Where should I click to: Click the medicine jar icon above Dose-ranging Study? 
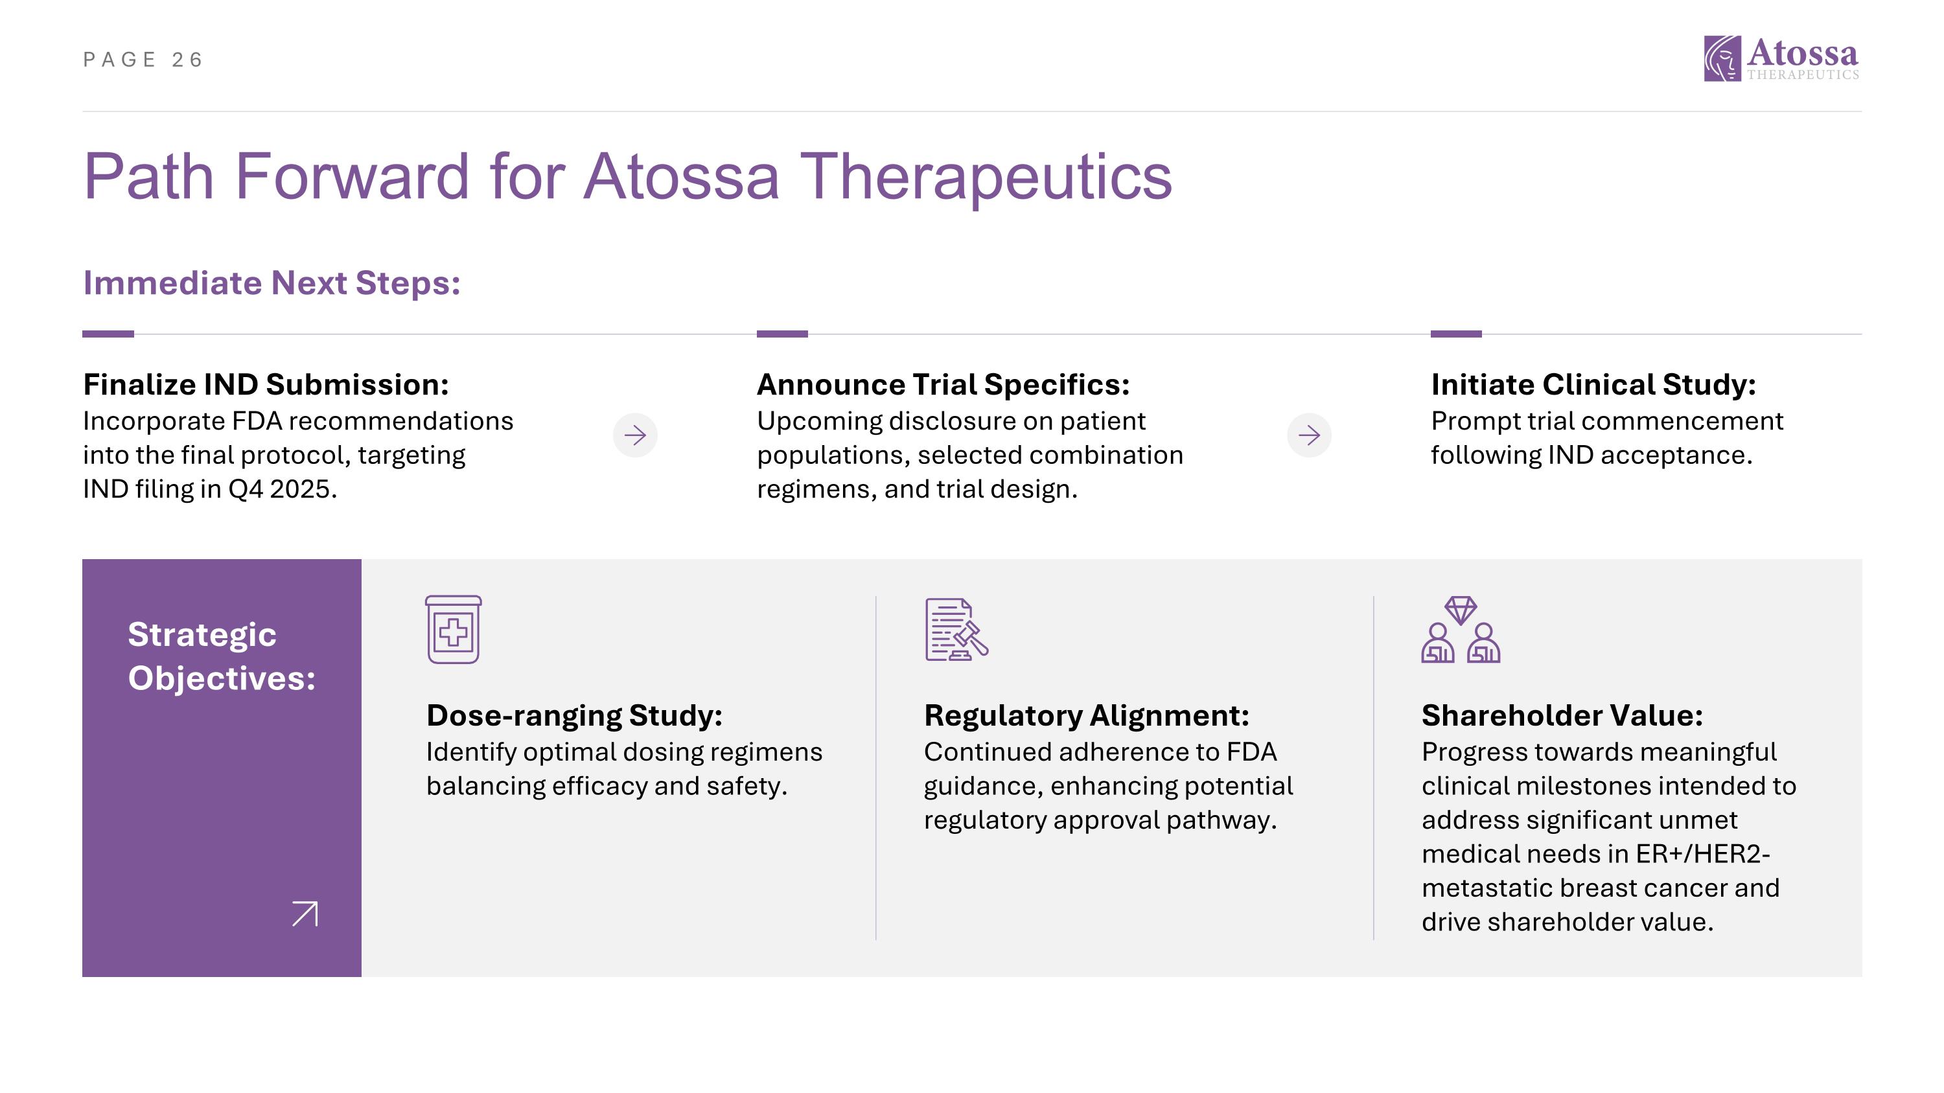[x=453, y=630]
